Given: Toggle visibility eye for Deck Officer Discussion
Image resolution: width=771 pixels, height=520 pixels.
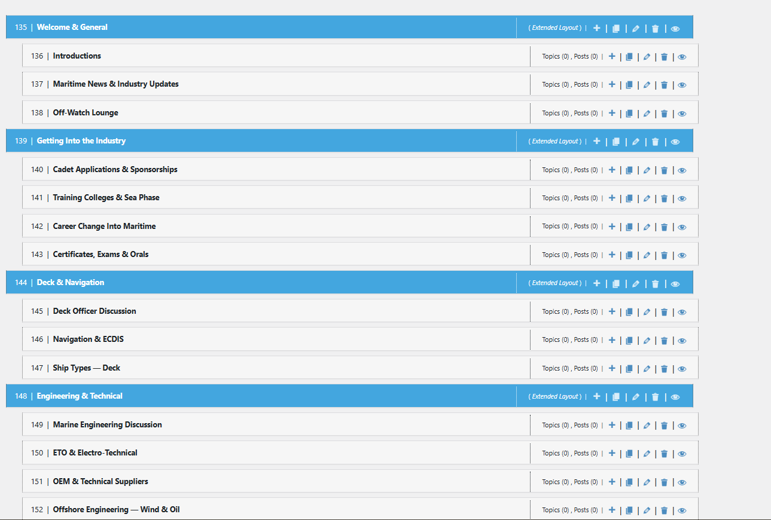Looking at the screenshot, I should (x=682, y=312).
